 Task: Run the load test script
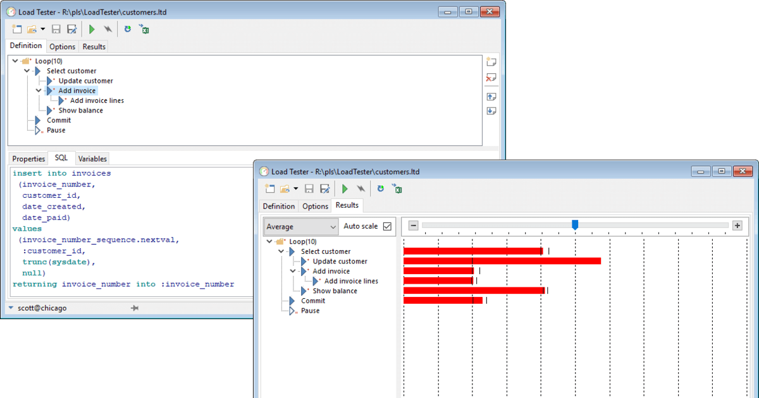tap(344, 188)
